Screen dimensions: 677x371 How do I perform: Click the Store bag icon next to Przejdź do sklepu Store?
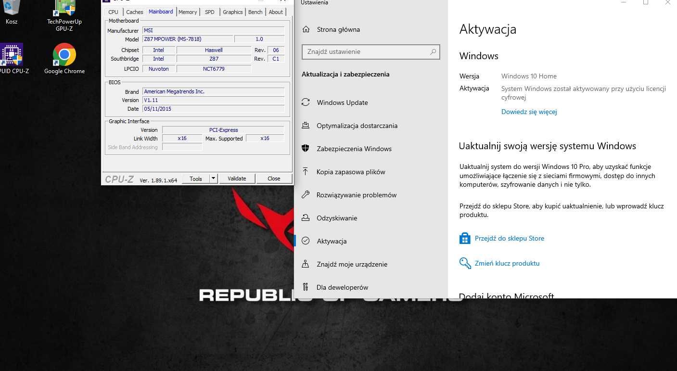(x=464, y=238)
